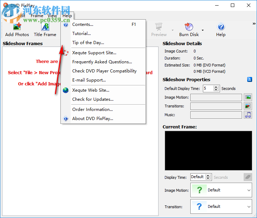Click the Title Frame toolbar icon
Screen dimensions: 257x218
pyautogui.click(x=45, y=27)
